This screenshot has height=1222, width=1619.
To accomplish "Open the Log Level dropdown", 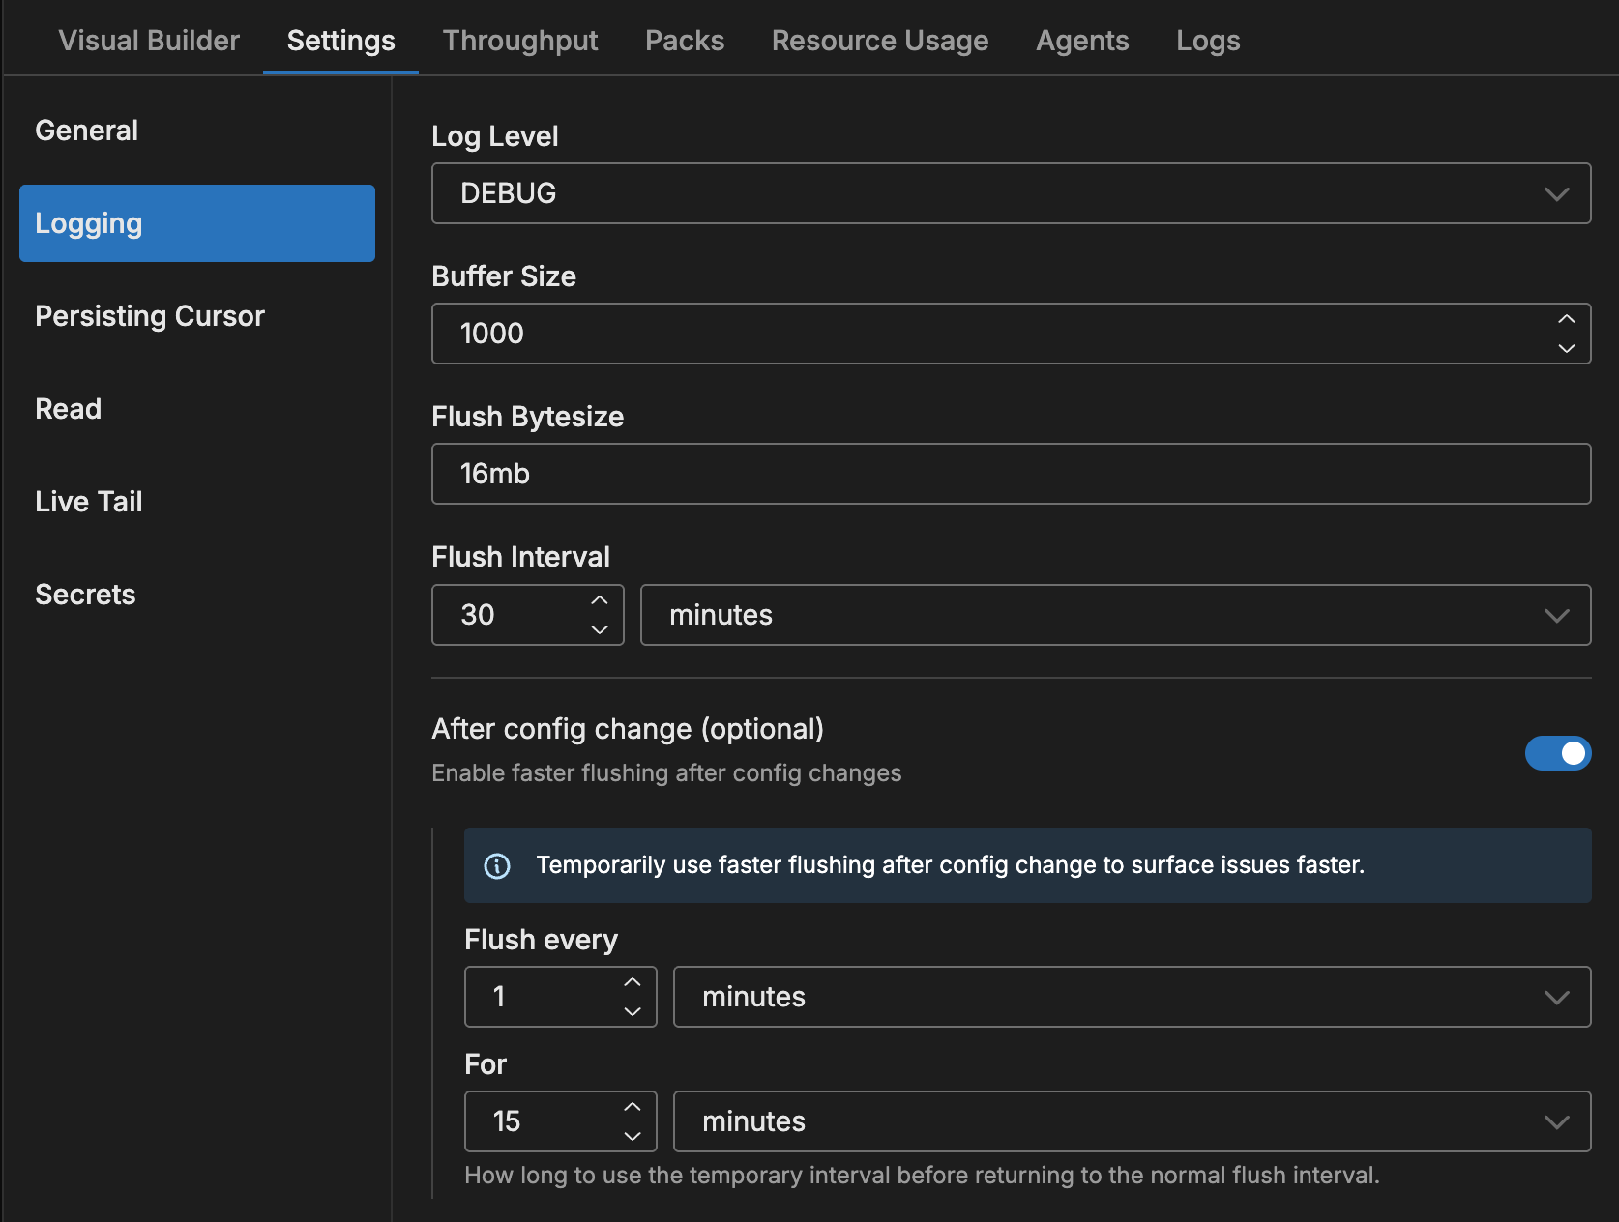I will [x=1011, y=193].
